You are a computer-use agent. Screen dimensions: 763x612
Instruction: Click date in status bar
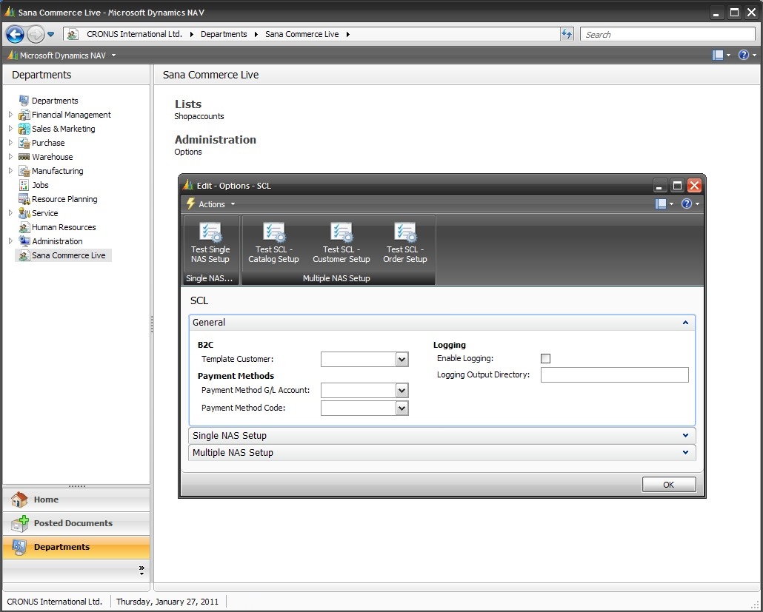tap(167, 602)
